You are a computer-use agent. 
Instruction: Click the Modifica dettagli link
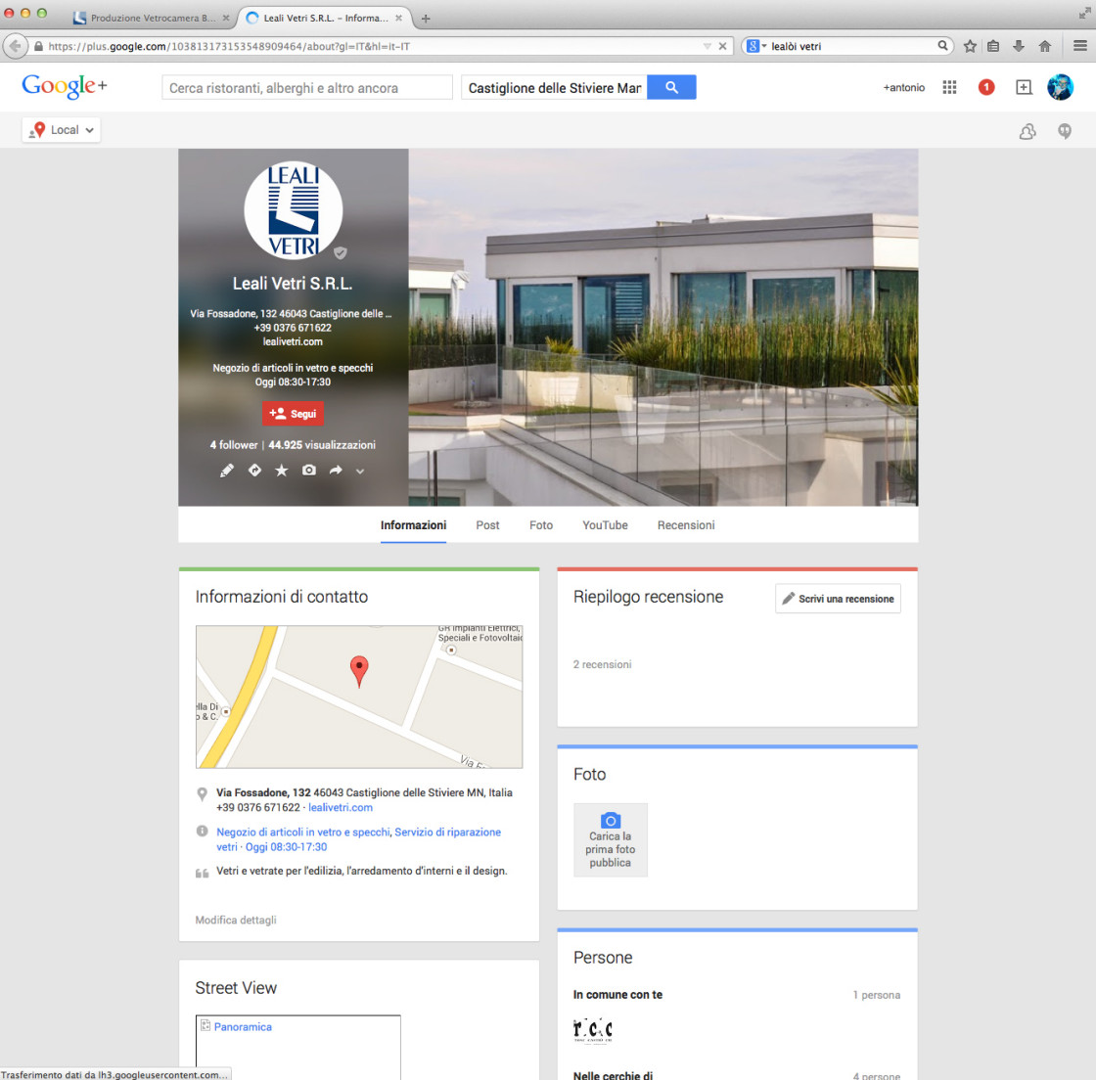coord(236,920)
